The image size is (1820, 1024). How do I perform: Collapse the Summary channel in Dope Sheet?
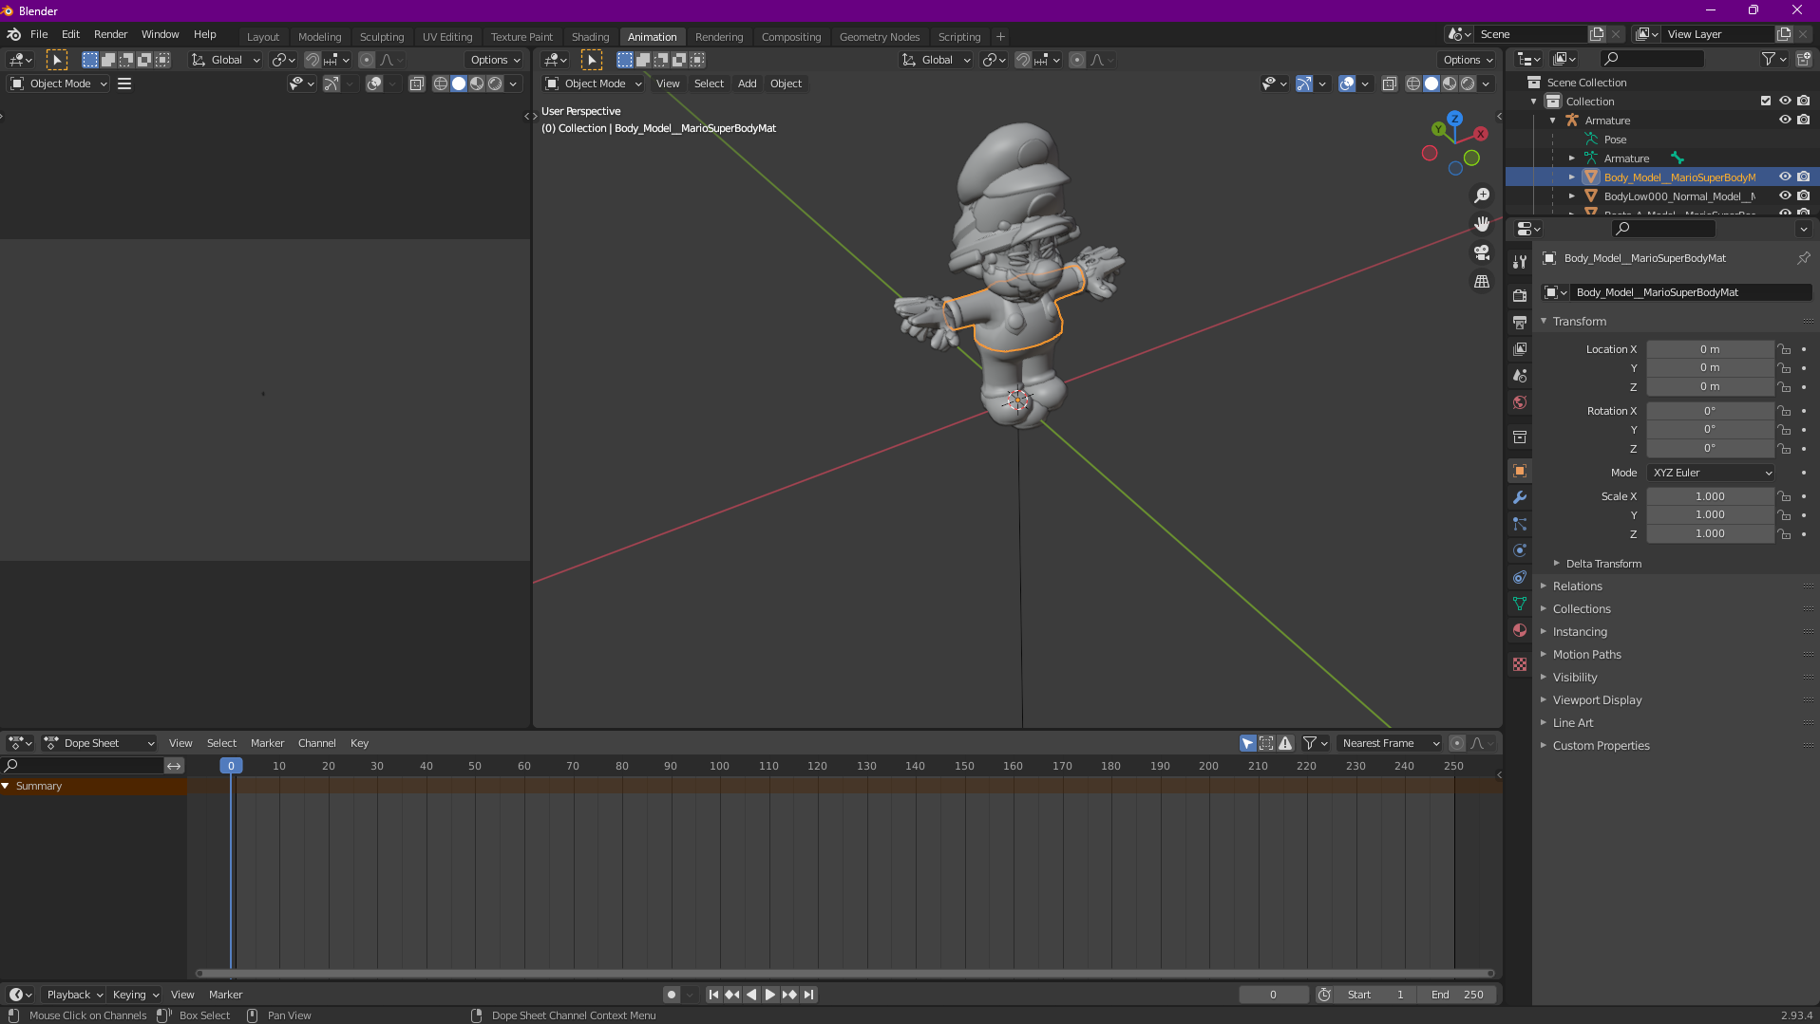tap(6, 786)
